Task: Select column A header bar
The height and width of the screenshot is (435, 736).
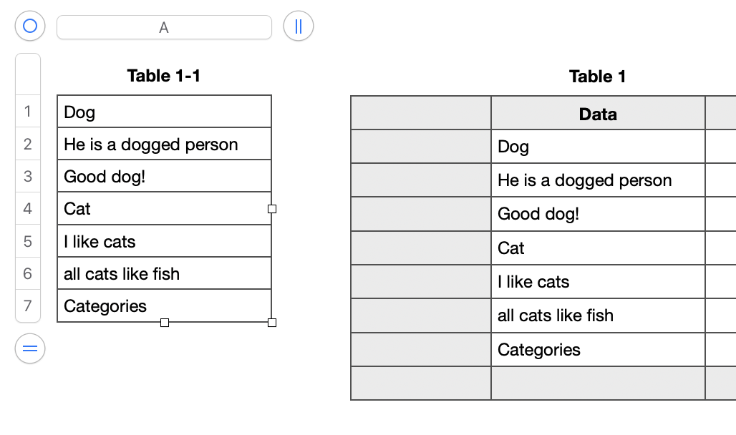Action: click(164, 27)
